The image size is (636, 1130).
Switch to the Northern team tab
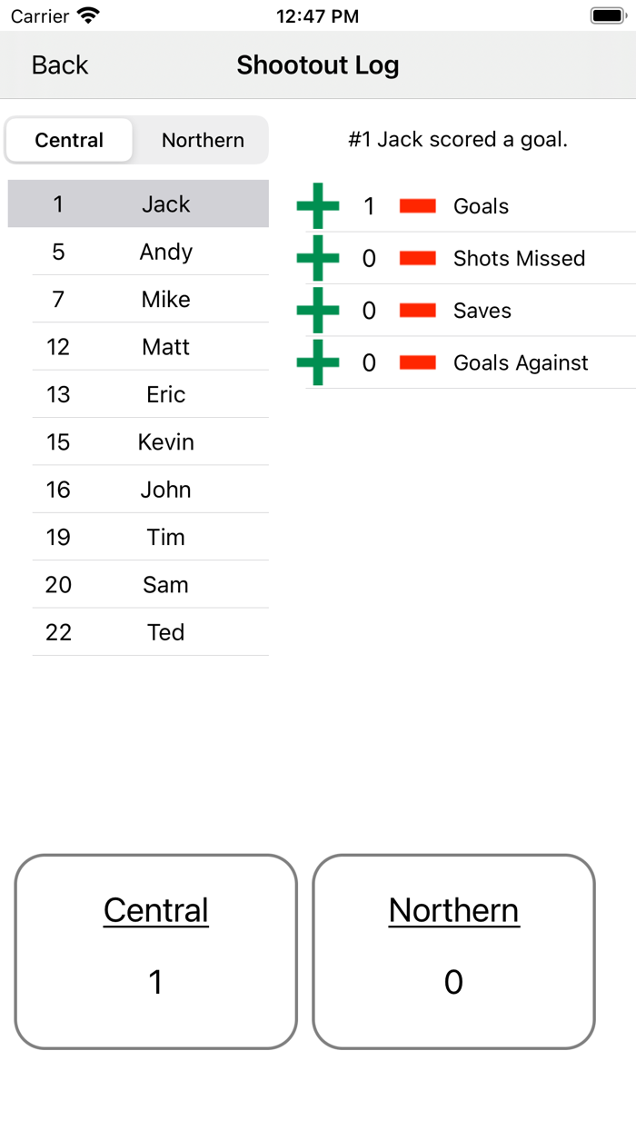(202, 140)
